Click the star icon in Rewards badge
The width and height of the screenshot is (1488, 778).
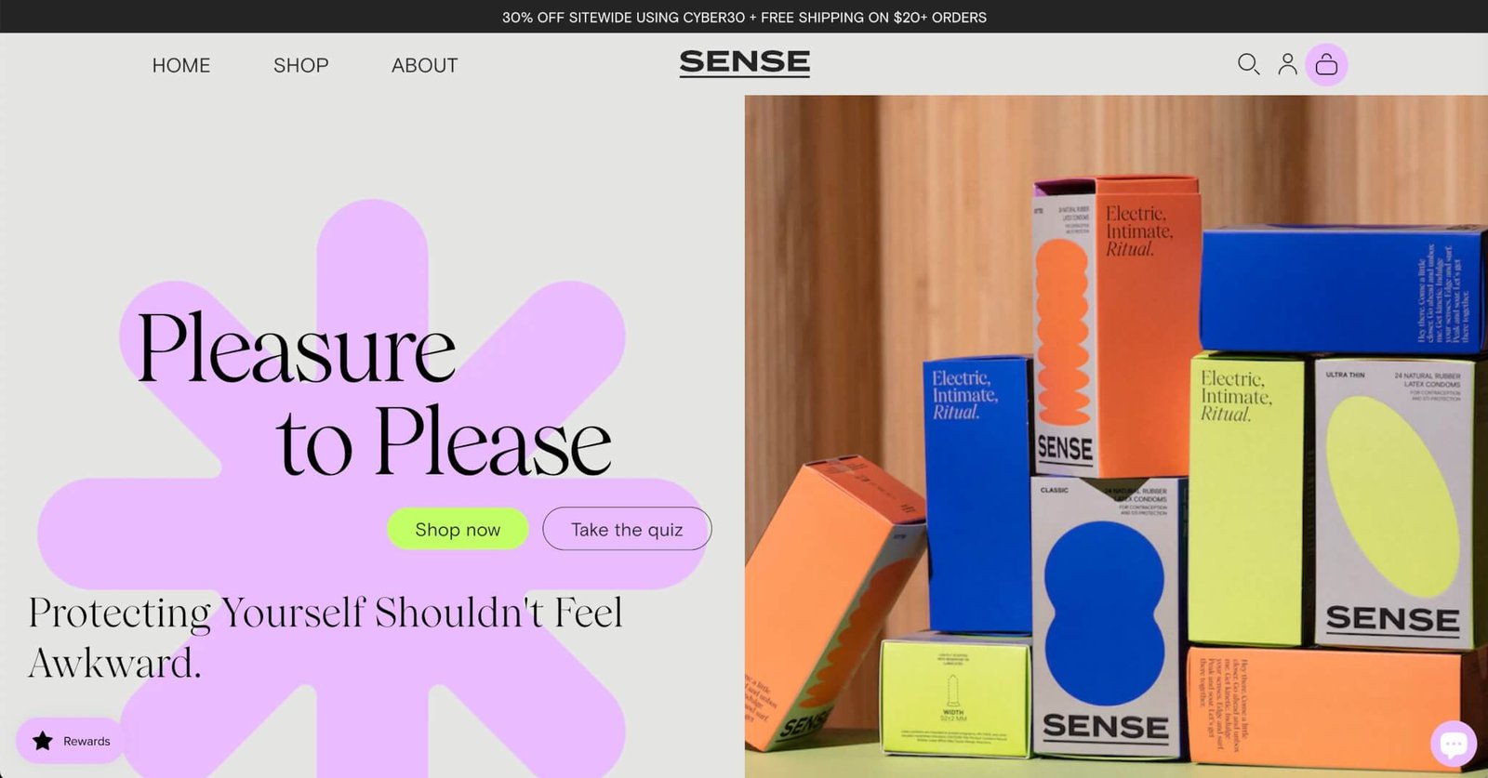coord(43,741)
